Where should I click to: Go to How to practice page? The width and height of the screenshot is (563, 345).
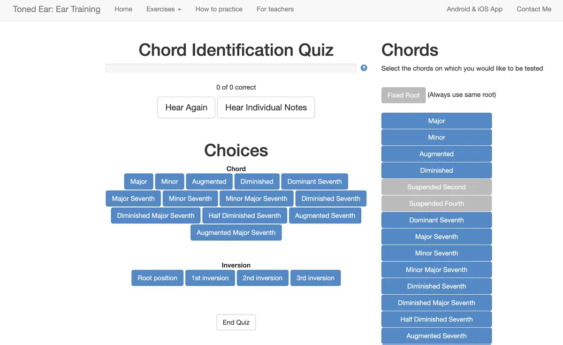coord(219,9)
